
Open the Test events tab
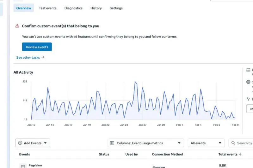(48, 8)
